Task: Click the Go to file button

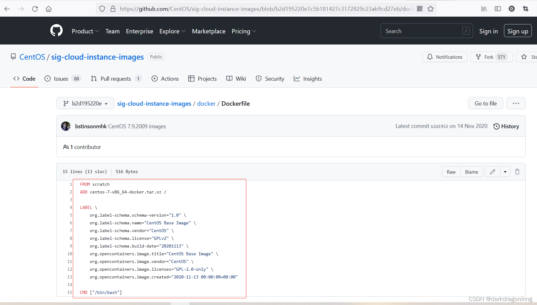Action: (x=485, y=103)
